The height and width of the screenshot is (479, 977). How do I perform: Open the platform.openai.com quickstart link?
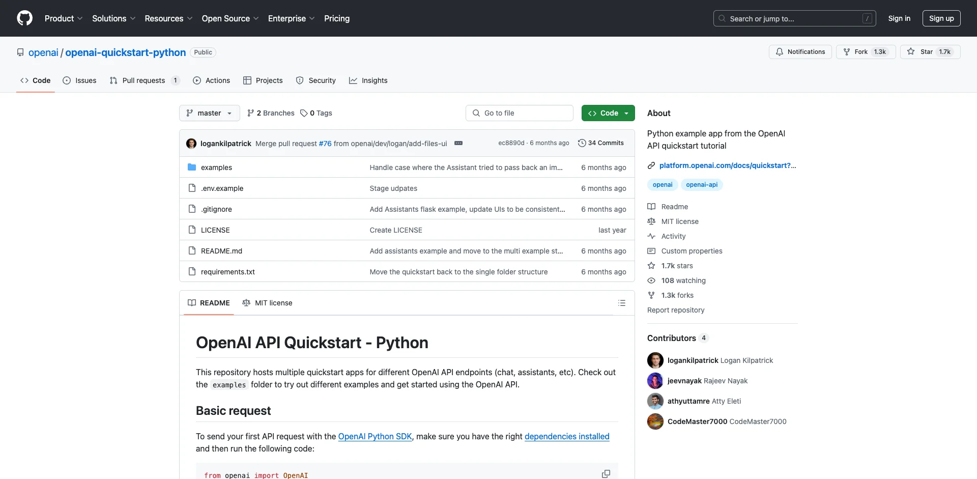[728, 165]
